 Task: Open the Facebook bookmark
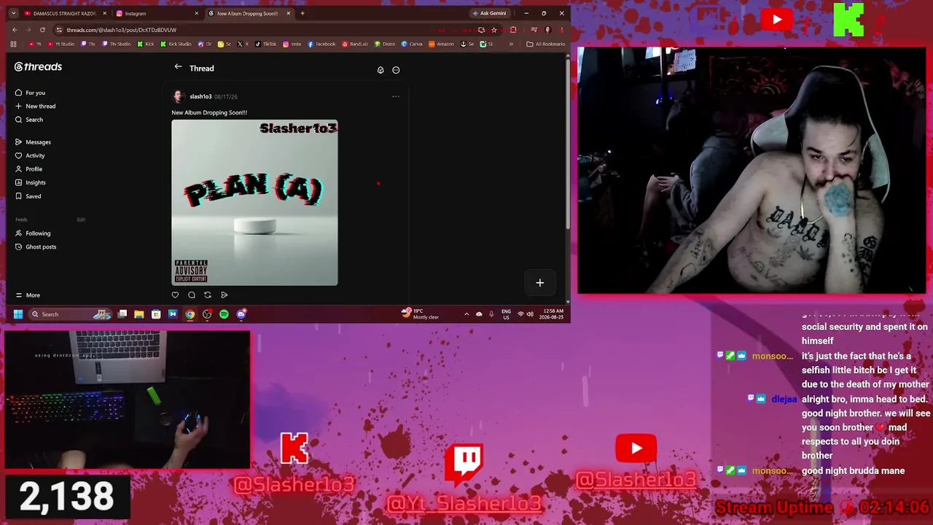[321, 44]
